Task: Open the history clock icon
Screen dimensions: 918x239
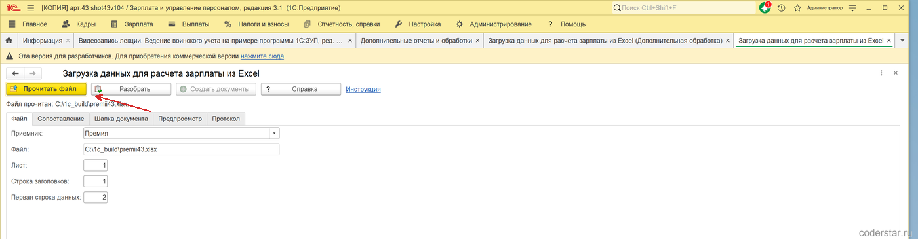Action: pos(782,8)
